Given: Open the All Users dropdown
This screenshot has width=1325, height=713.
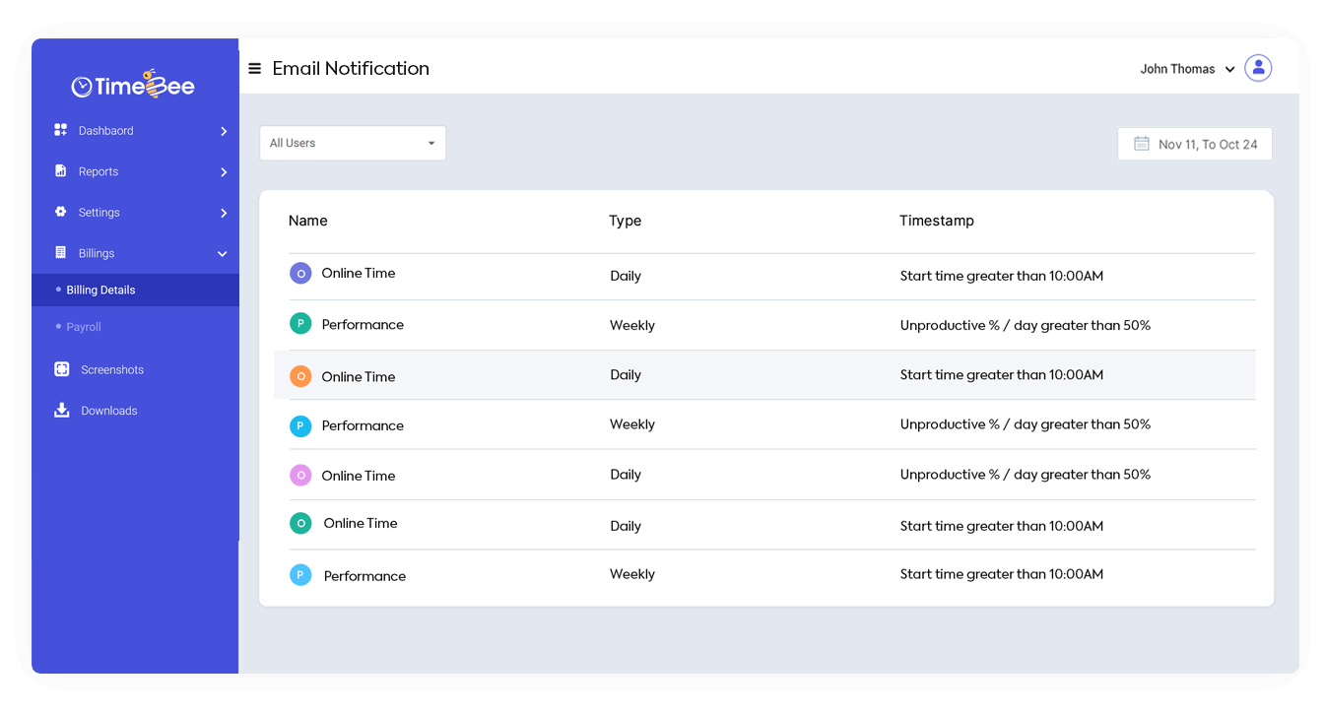Looking at the screenshot, I should pos(353,143).
